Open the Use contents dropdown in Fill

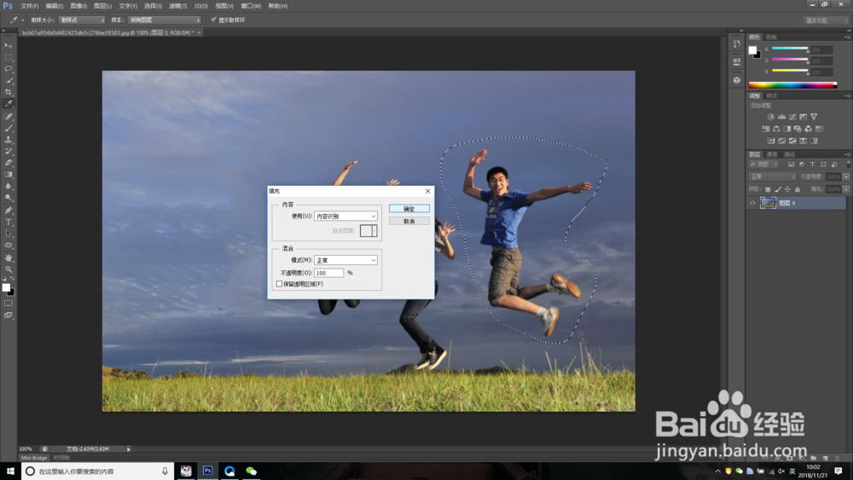345,216
